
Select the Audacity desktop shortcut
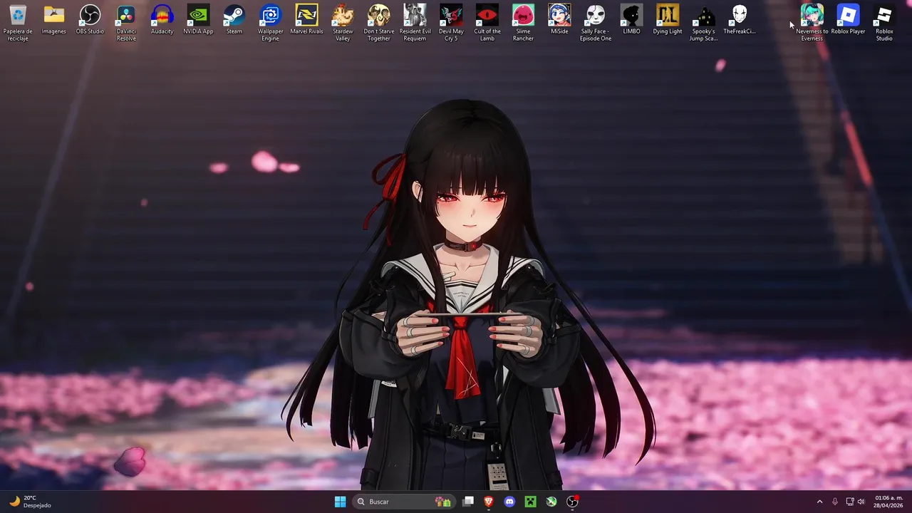point(162,19)
